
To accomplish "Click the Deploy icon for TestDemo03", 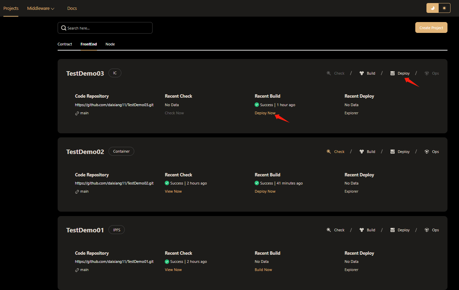I will [393, 73].
